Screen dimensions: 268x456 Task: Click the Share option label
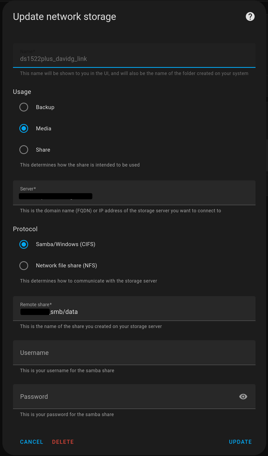(x=43, y=150)
